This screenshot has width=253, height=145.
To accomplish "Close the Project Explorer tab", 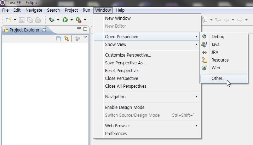I will (x=44, y=30).
